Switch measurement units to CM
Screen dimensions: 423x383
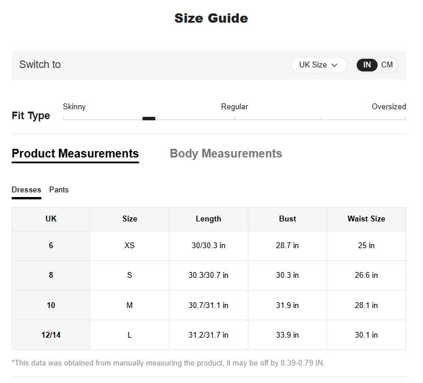(x=387, y=65)
